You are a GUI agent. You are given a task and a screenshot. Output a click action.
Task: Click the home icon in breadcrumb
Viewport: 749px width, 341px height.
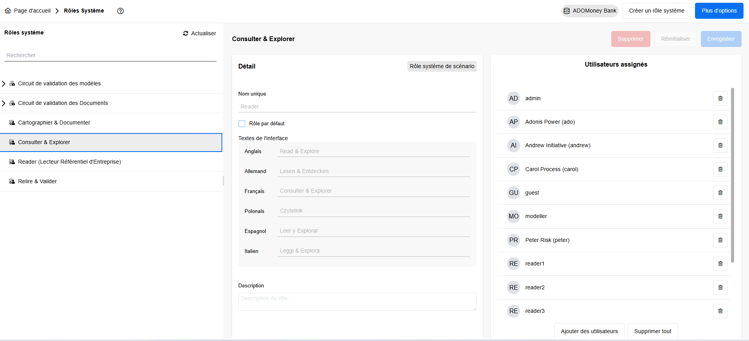(x=8, y=11)
